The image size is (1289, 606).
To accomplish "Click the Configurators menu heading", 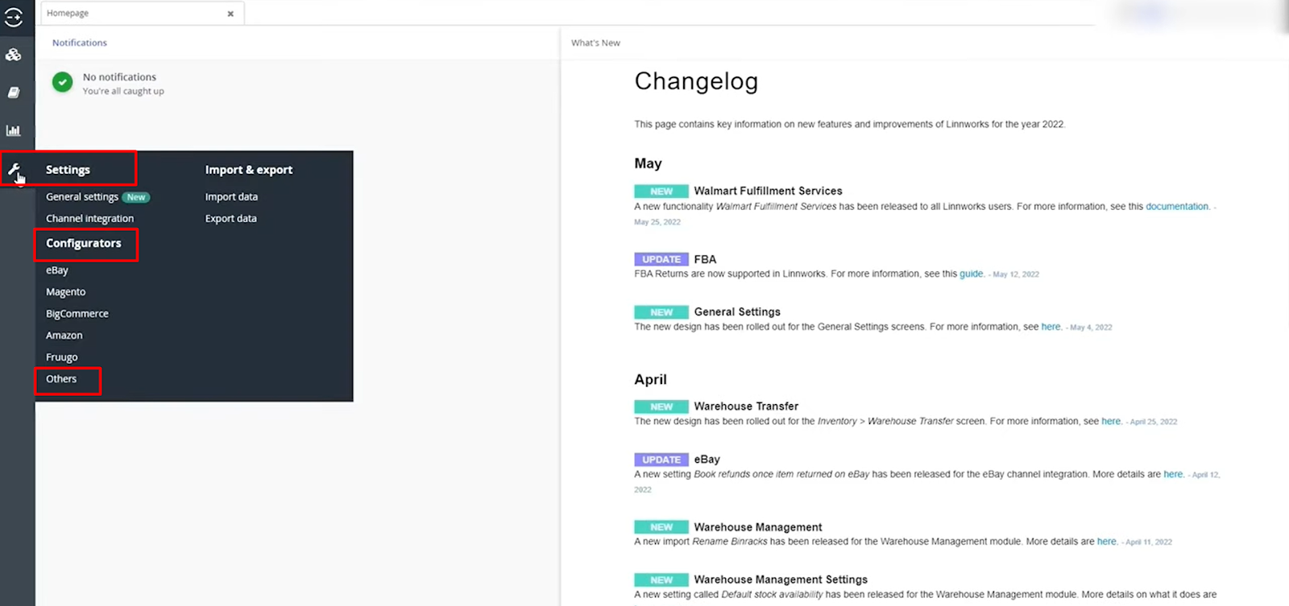I will [x=84, y=243].
